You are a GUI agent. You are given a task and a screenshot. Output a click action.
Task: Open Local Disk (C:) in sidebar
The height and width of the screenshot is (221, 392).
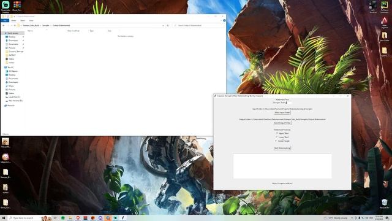point(14,97)
